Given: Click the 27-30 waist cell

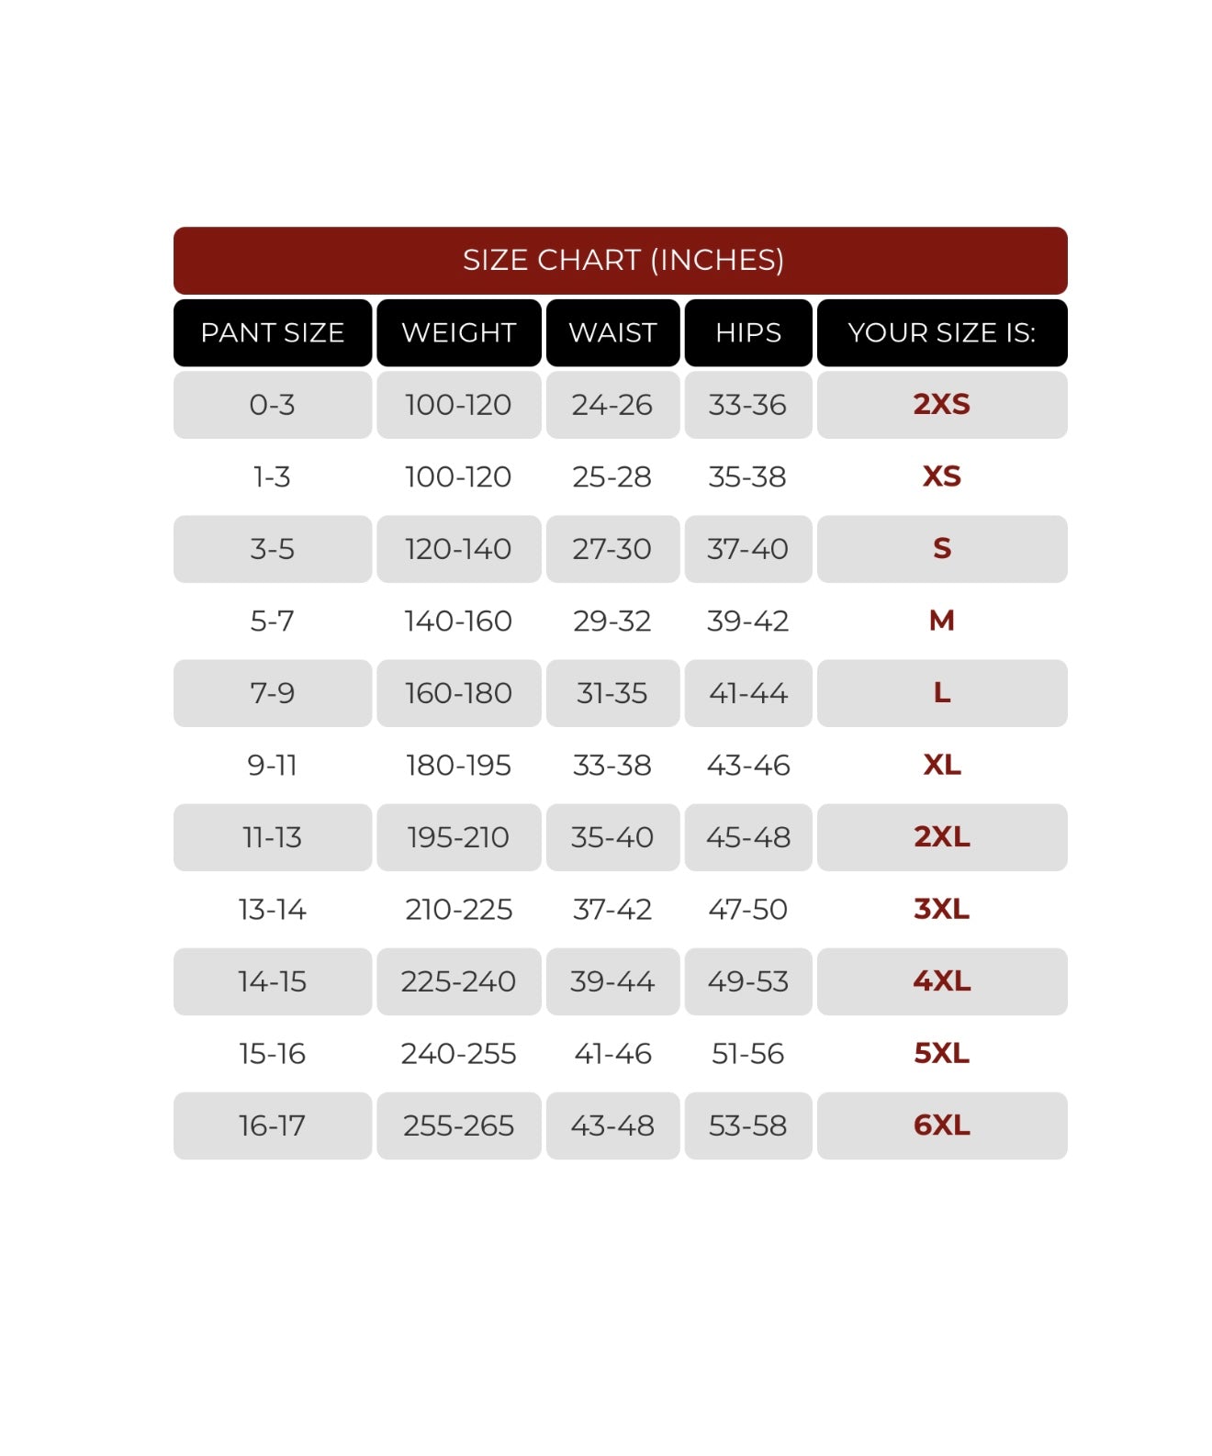Looking at the screenshot, I should click(x=612, y=549).
